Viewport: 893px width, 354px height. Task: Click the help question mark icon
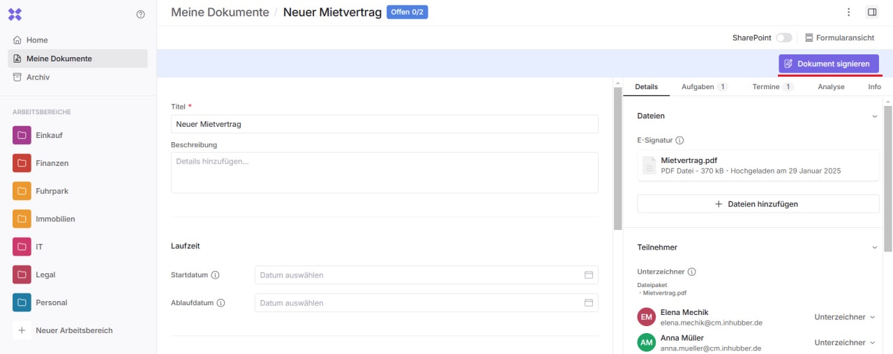tap(140, 14)
